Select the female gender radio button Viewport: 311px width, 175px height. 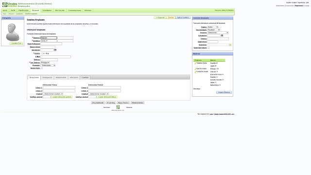[x=42, y=53]
